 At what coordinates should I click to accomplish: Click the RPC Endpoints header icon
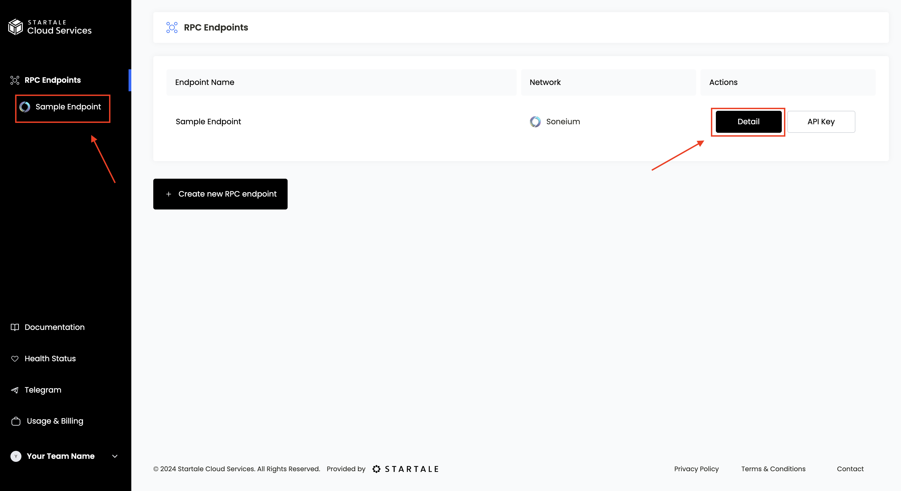pyautogui.click(x=172, y=27)
